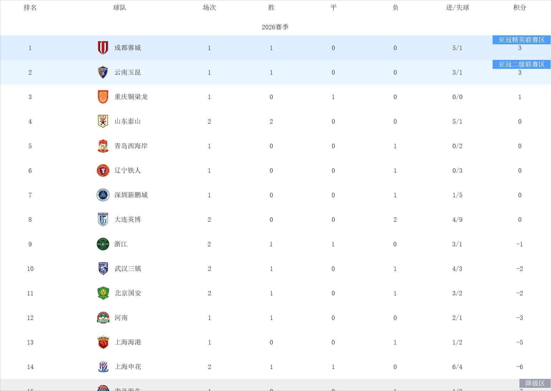551x391 pixels.
Task: Click the 降级区 relegation zone label
Action: coord(535,383)
